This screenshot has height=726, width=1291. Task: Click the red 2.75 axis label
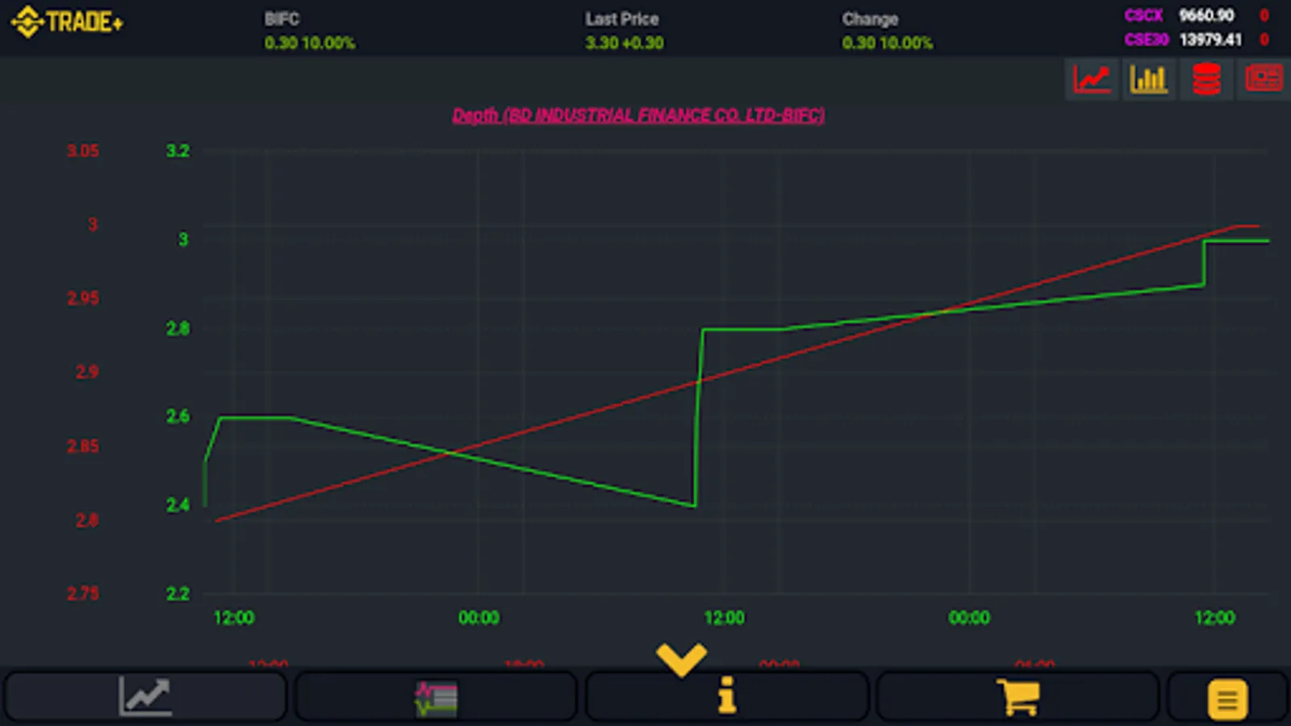[83, 594]
